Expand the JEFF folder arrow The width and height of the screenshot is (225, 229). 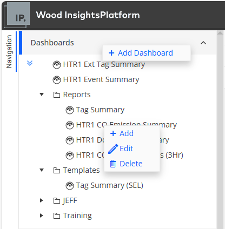tap(42, 200)
